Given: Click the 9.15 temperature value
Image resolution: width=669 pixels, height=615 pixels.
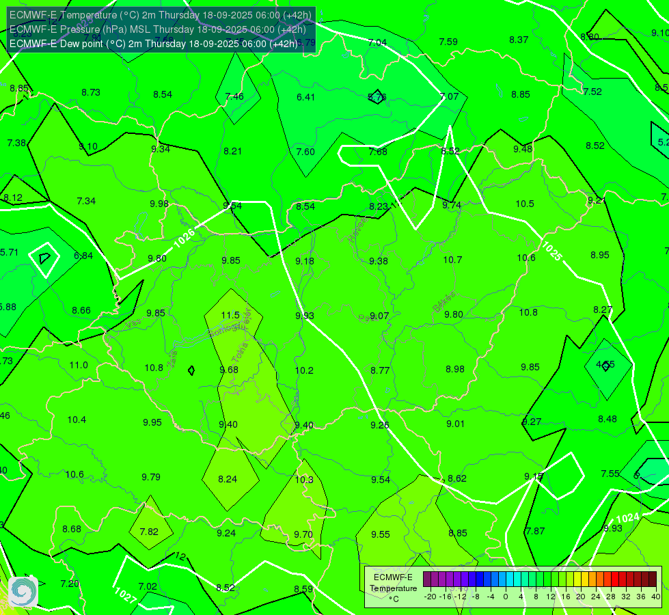Looking at the screenshot, I should [534, 476].
